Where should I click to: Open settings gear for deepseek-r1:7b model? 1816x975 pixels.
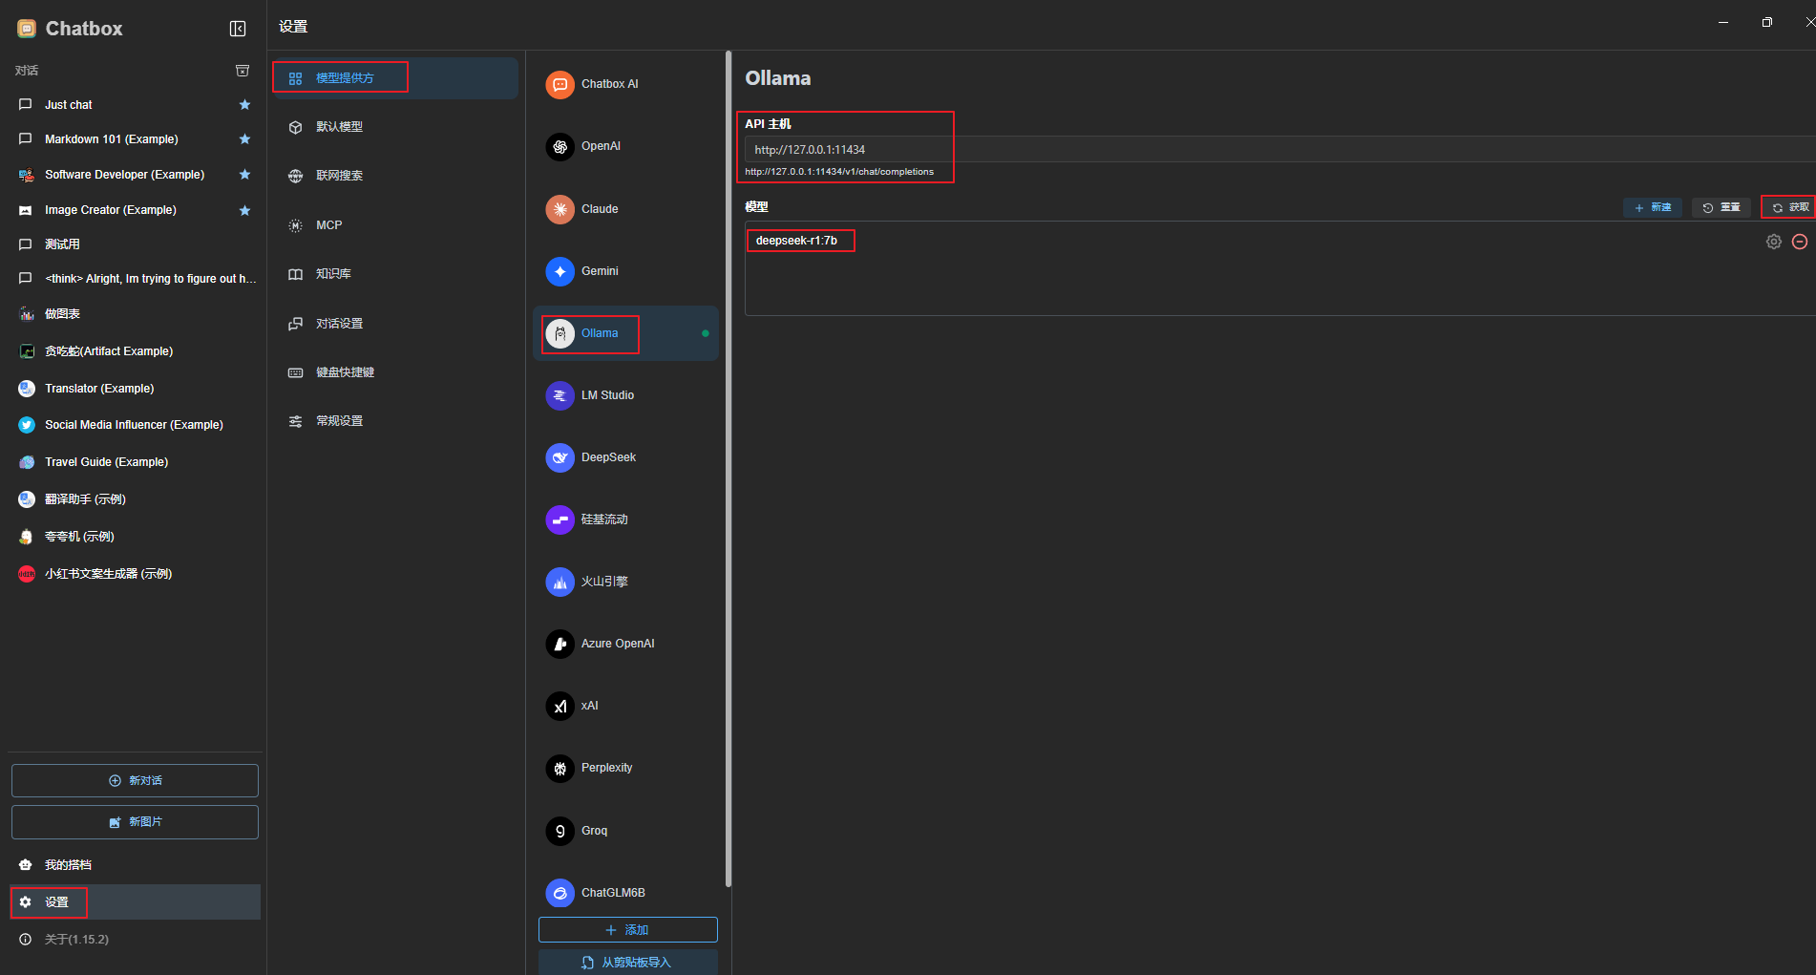pos(1774,242)
